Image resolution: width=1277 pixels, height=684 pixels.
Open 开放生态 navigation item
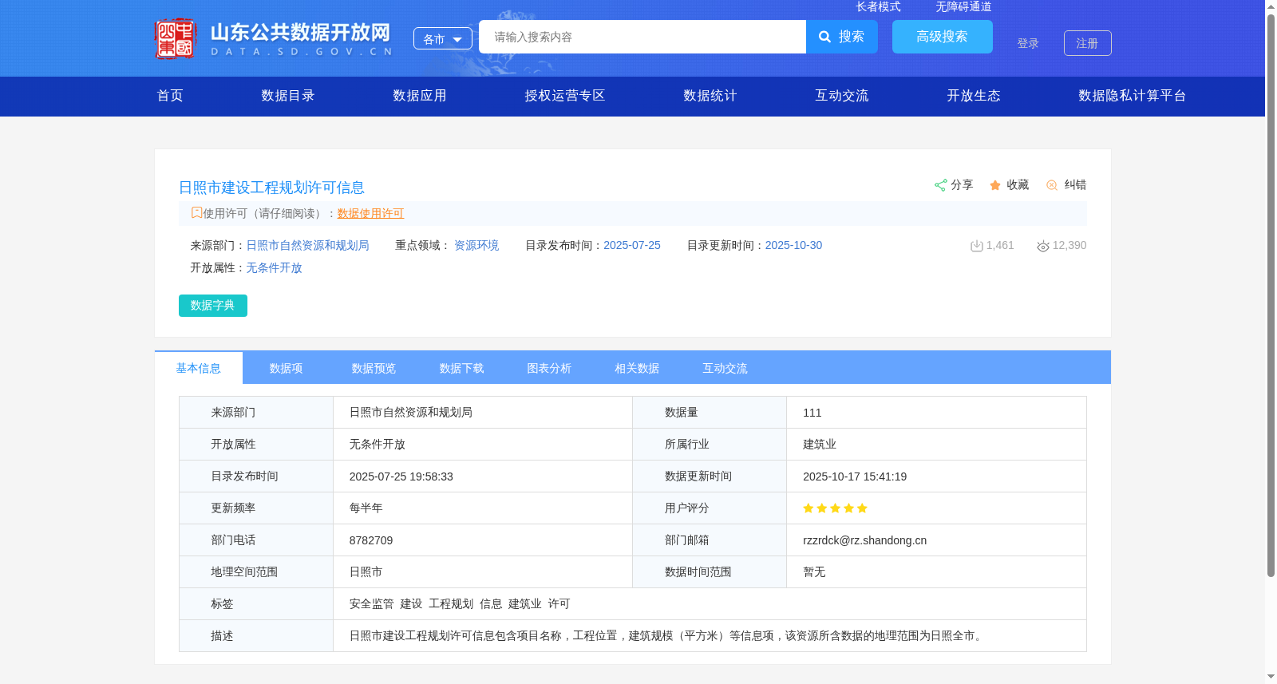[974, 96]
